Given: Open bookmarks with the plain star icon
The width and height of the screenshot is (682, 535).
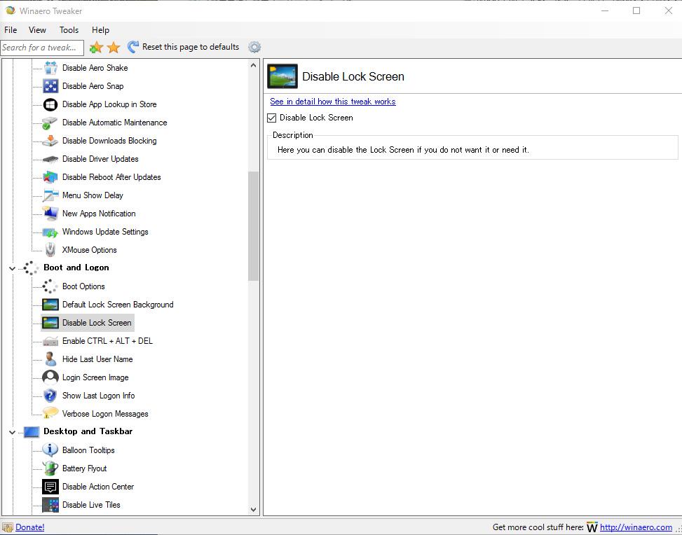Looking at the screenshot, I should pos(114,47).
